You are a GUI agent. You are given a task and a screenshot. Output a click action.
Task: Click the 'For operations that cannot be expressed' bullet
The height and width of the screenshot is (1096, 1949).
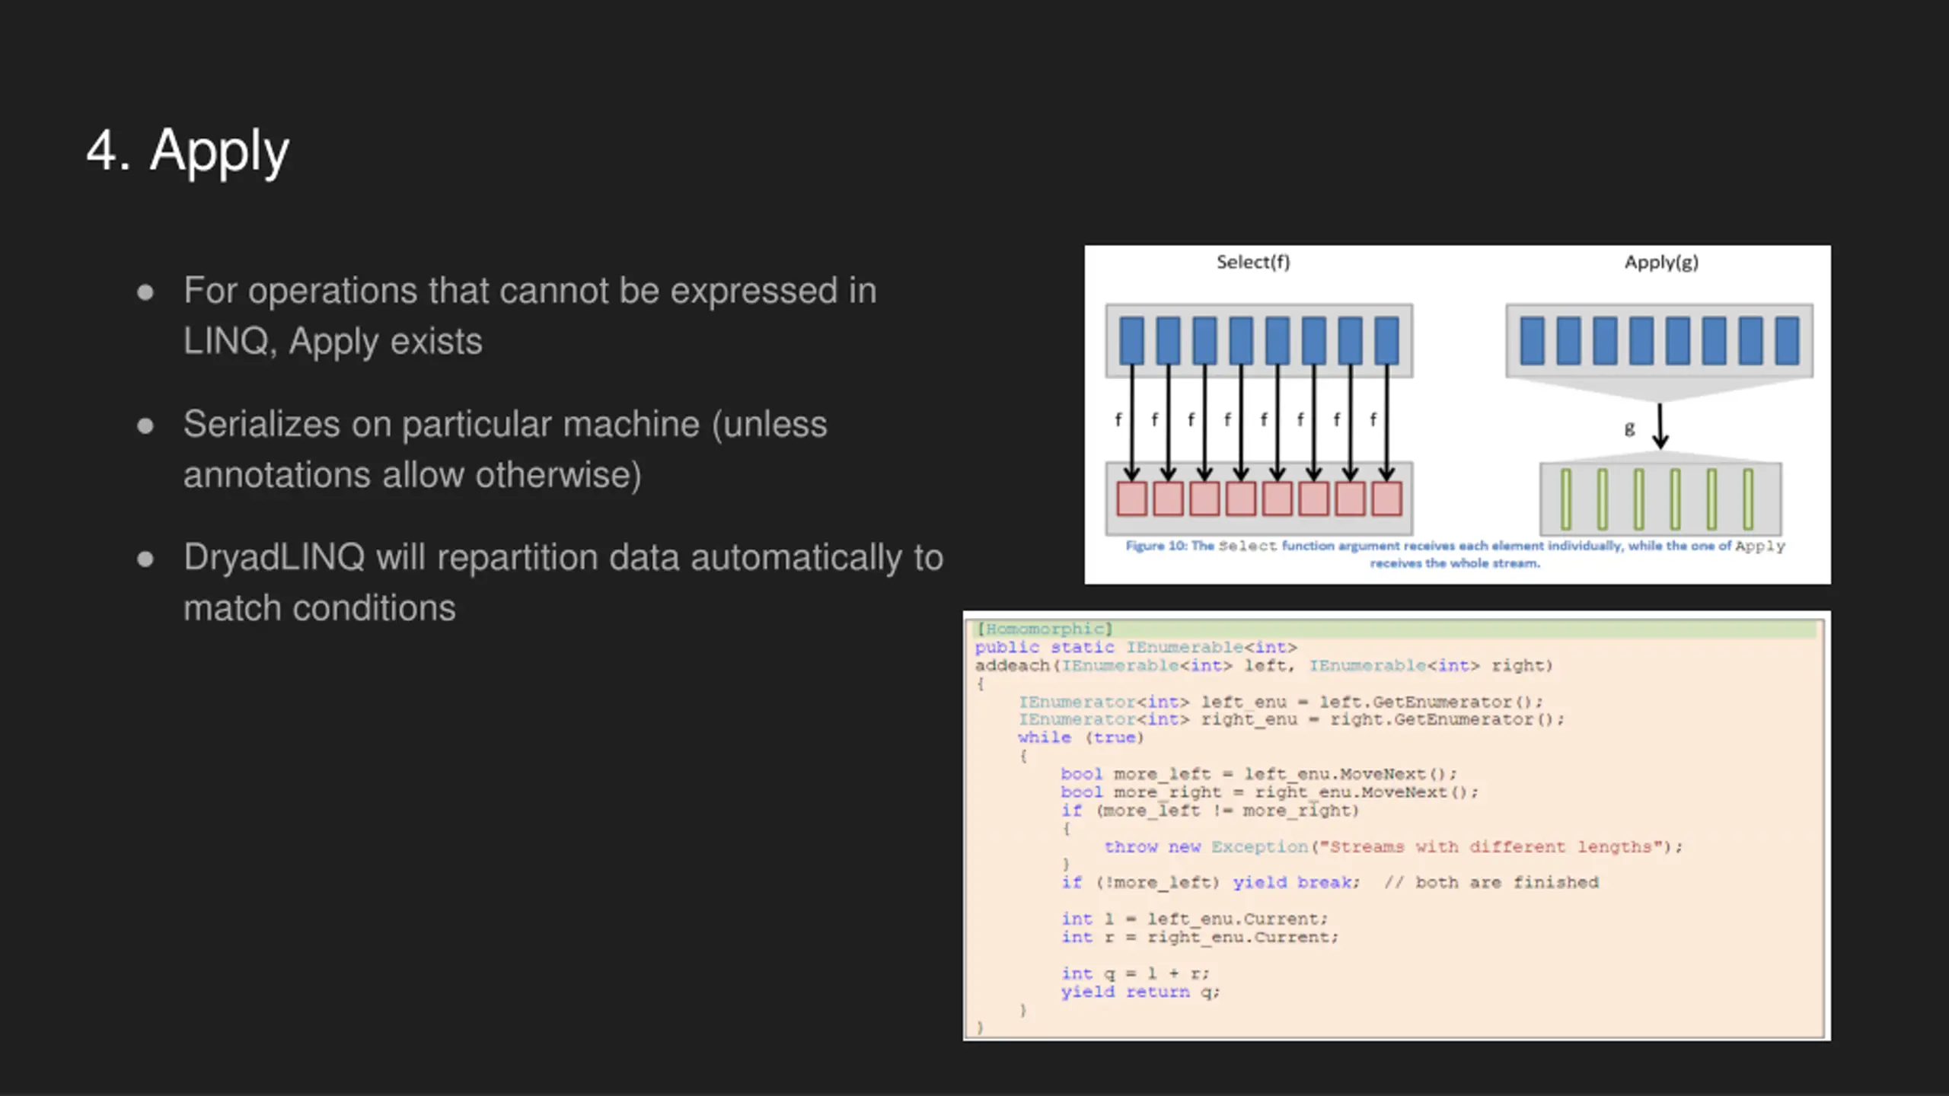pyautogui.click(x=530, y=316)
